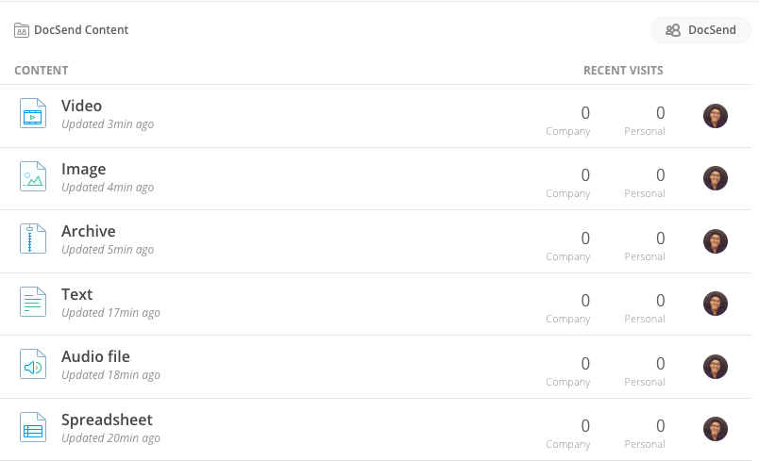Screen dimensions: 759x461
Task: Click the DocSend Content folder icon
Action: click(22, 30)
